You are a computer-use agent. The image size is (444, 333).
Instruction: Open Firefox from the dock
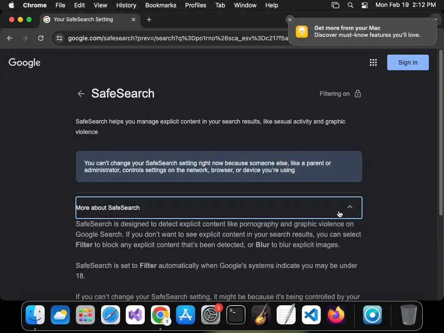click(x=336, y=315)
